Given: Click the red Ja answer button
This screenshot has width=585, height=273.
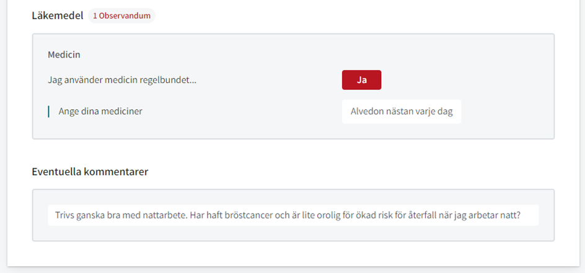Looking at the screenshot, I should (x=361, y=80).
